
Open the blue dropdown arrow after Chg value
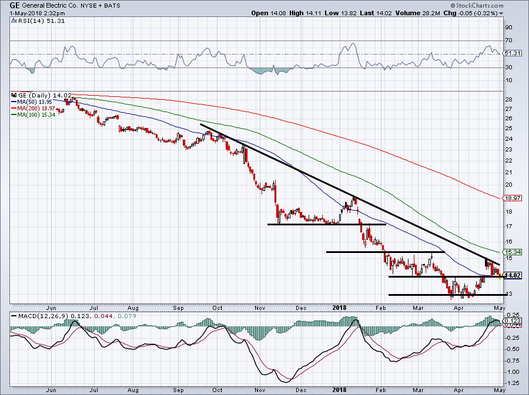(x=501, y=13)
